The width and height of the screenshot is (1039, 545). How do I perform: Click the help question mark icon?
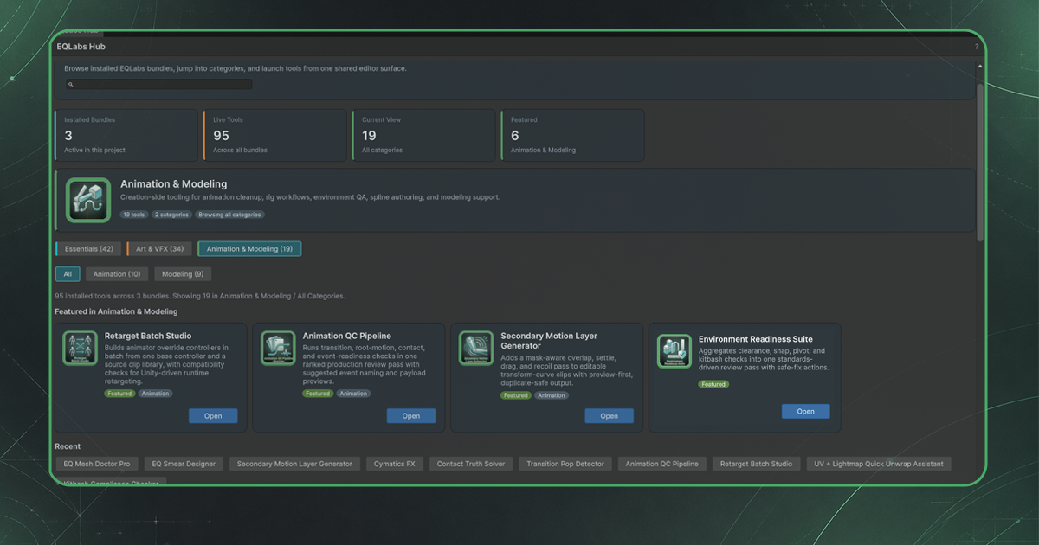point(977,47)
